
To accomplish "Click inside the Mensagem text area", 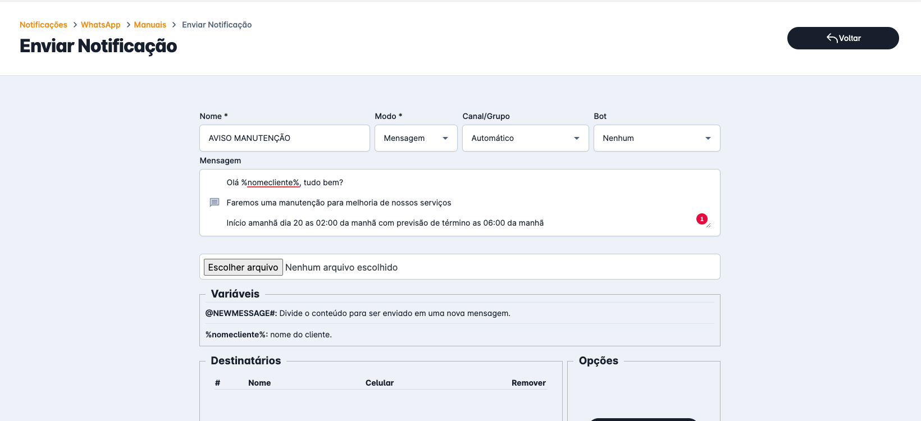I will pos(460,203).
